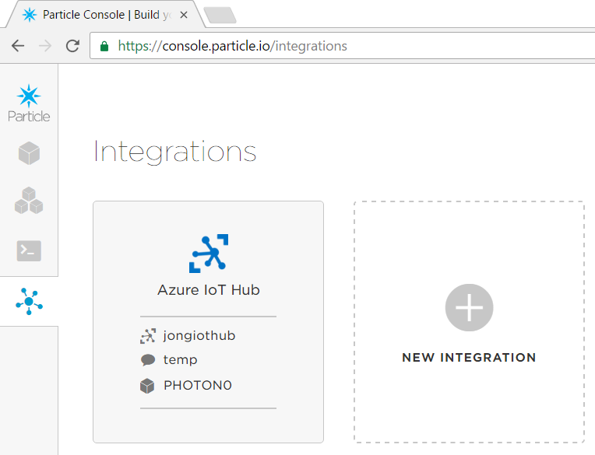595x455 pixels.
Task: Click the URL address bar
Action: [x=350, y=46]
